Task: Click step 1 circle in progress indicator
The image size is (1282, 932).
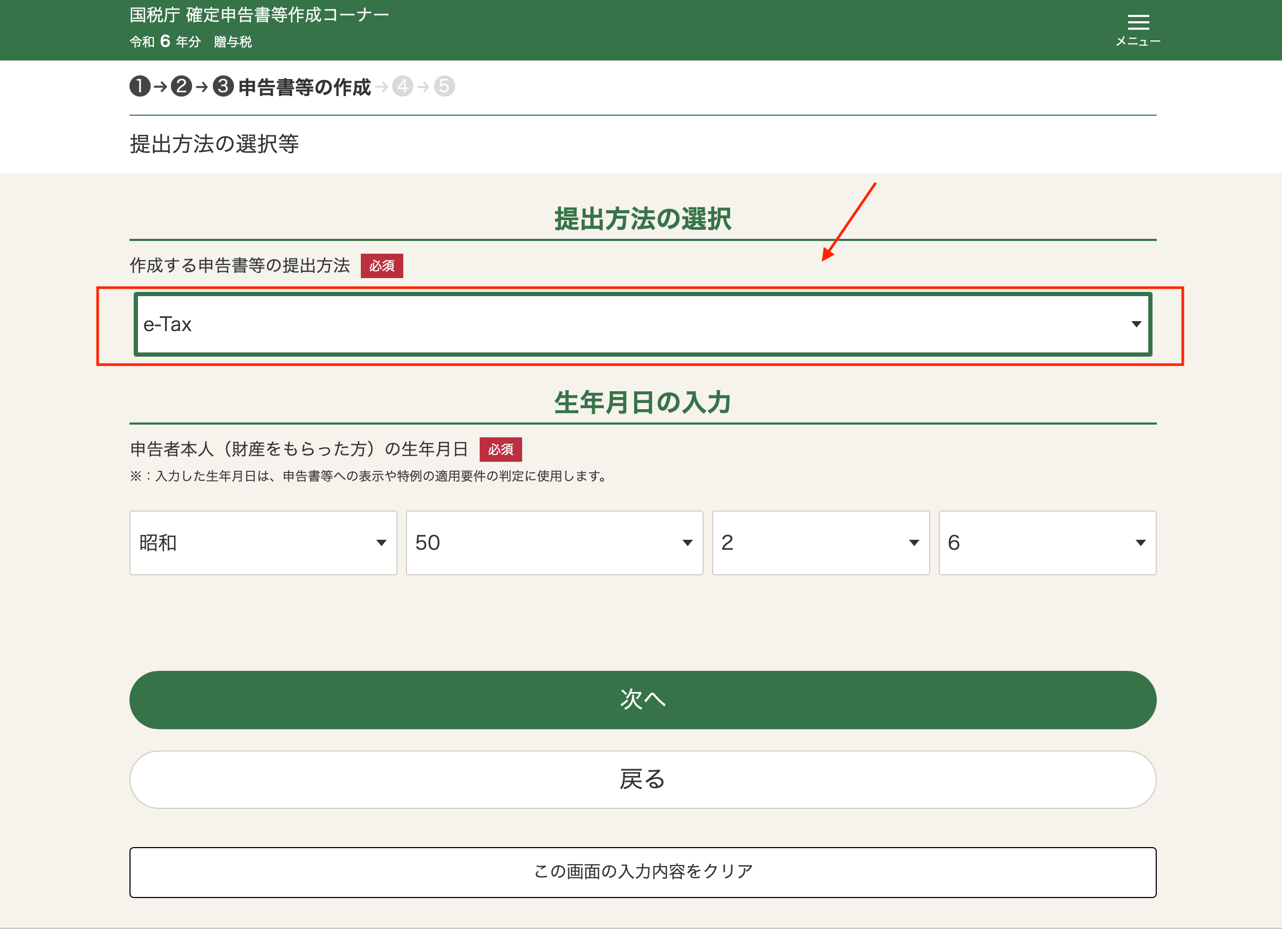Action: [x=140, y=87]
